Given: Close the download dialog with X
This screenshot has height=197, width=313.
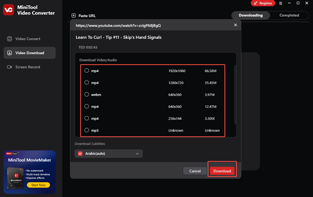Looking at the screenshot, I should [236, 25].
